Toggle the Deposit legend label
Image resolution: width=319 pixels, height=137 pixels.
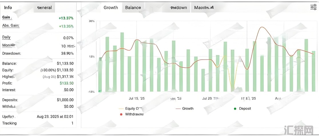[245, 109]
